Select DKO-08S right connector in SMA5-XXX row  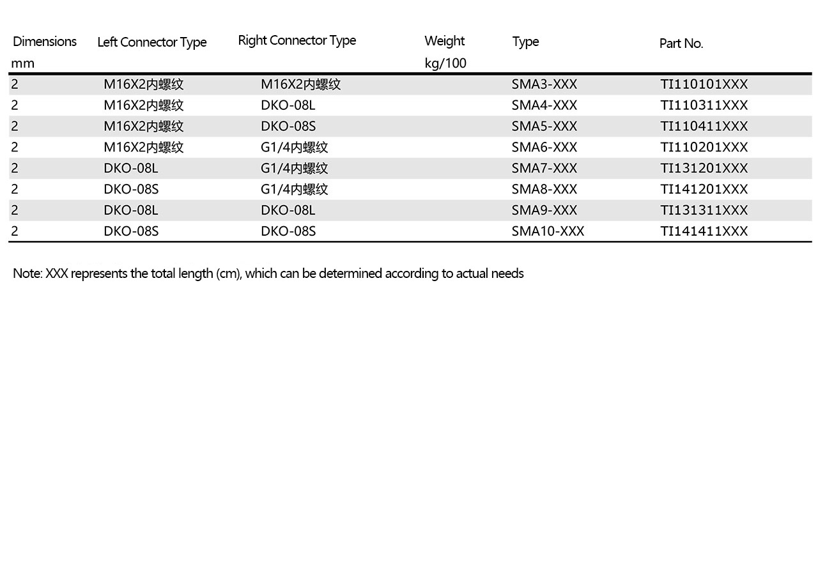288,126
